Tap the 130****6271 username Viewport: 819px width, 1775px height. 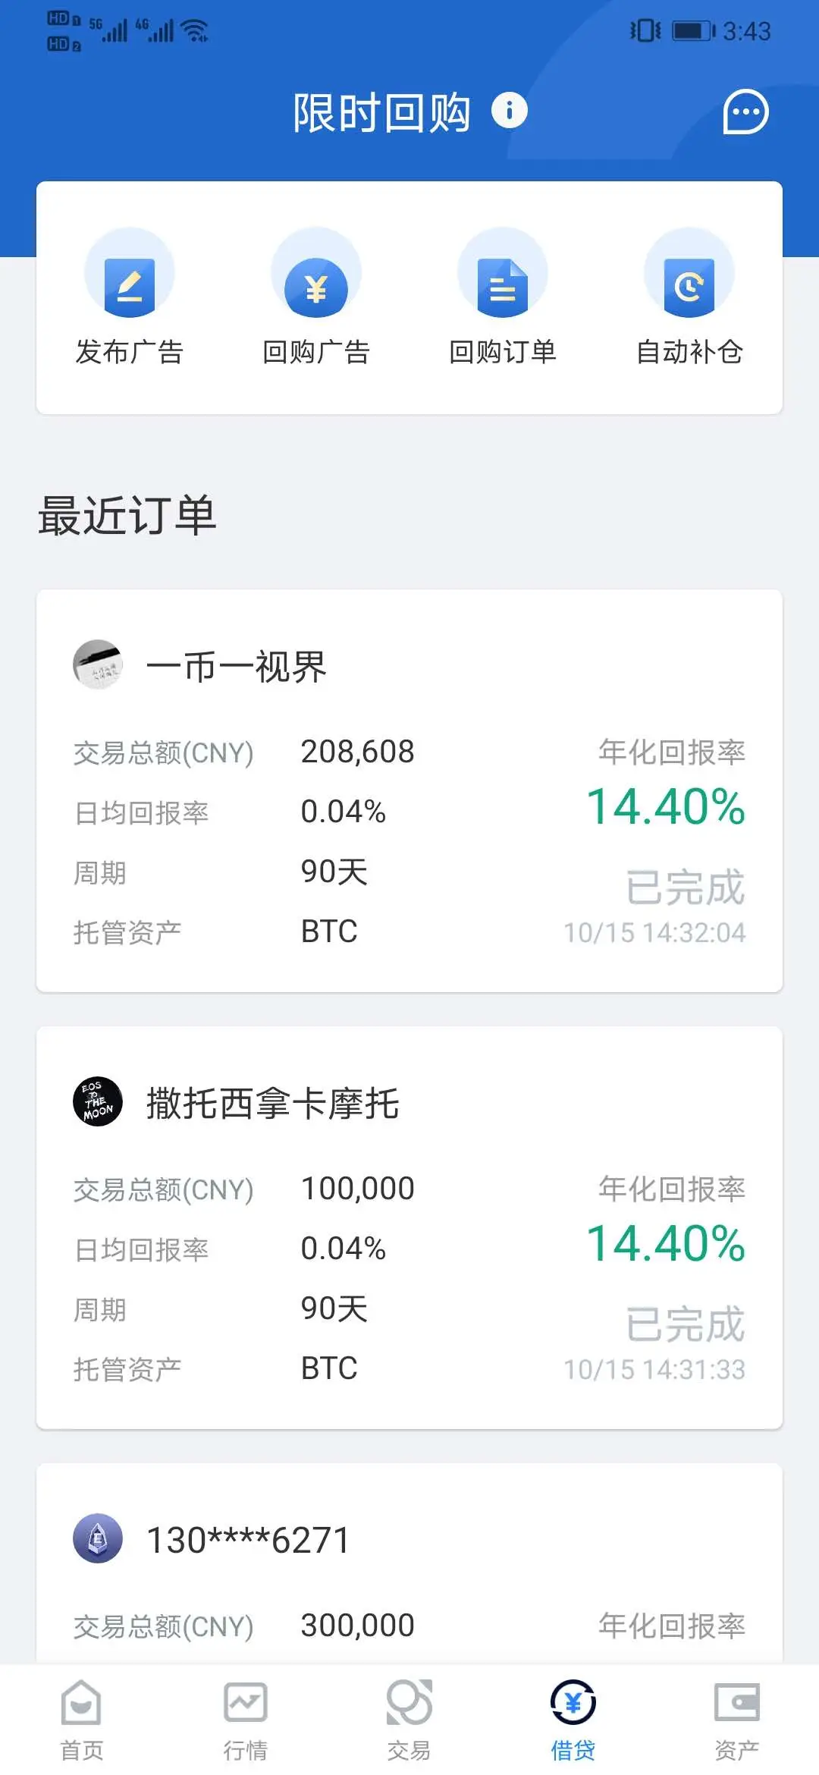[x=248, y=1540]
